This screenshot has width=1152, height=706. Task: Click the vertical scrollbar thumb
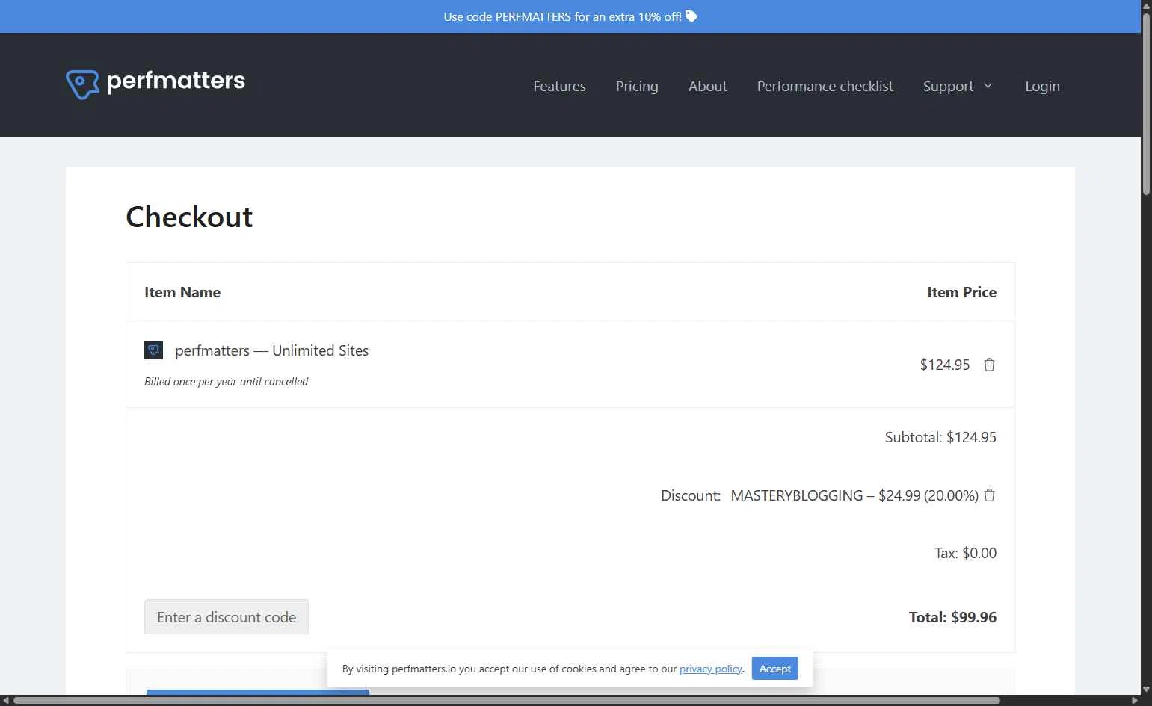pos(1146,105)
